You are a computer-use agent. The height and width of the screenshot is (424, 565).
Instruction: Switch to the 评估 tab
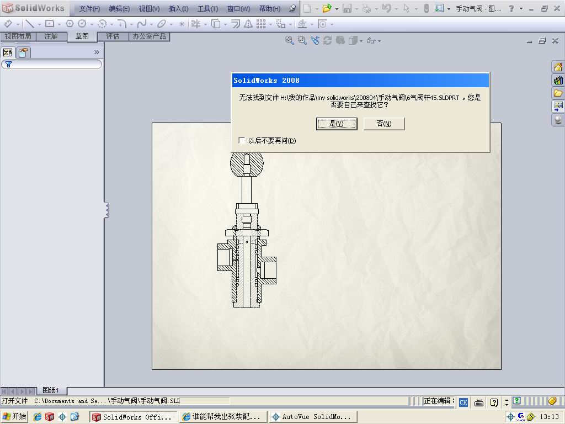pyautogui.click(x=113, y=36)
